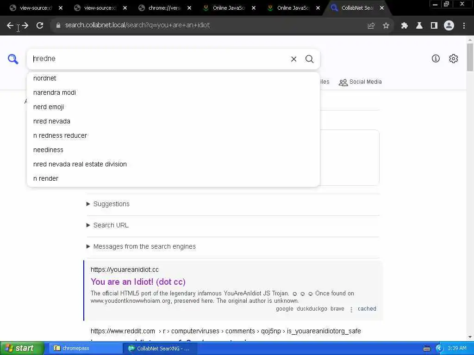Click the keyboard icon in system tray
The image size is (474, 355).
point(427,349)
